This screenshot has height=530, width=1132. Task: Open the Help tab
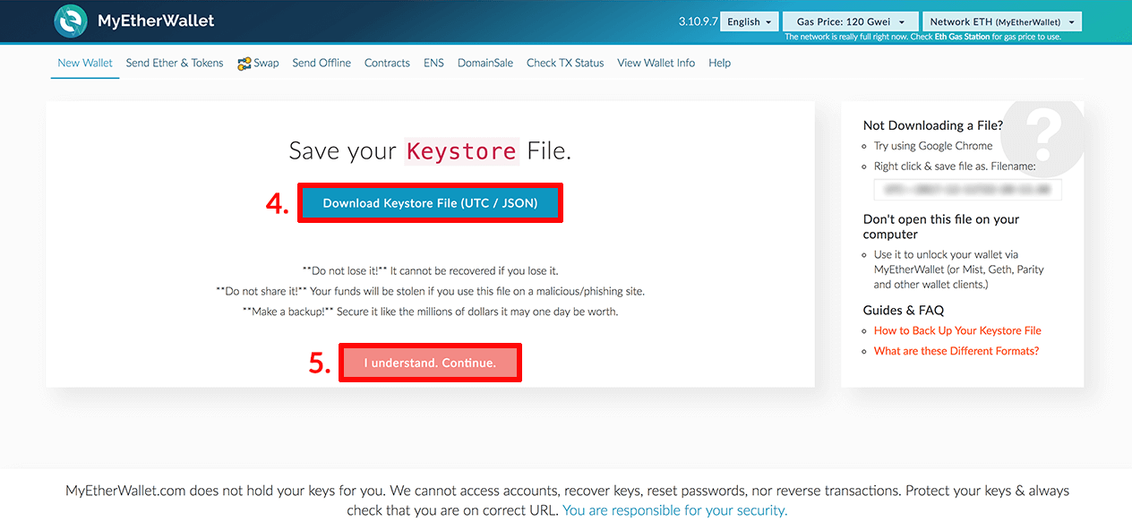click(x=719, y=63)
